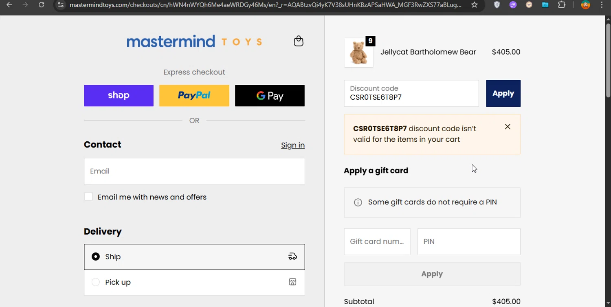The width and height of the screenshot is (611, 307).
Task: Open the beige round extension icon
Action: pyautogui.click(x=529, y=5)
